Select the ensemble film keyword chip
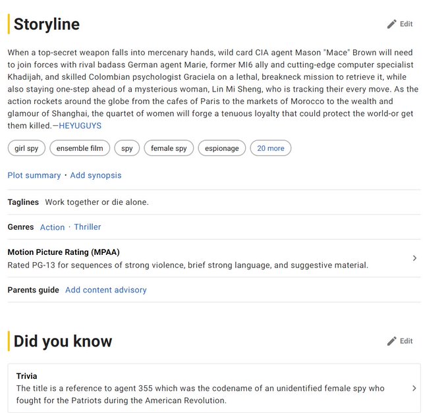The height and width of the screenshot is (413, 448). (x=80, y=148)
